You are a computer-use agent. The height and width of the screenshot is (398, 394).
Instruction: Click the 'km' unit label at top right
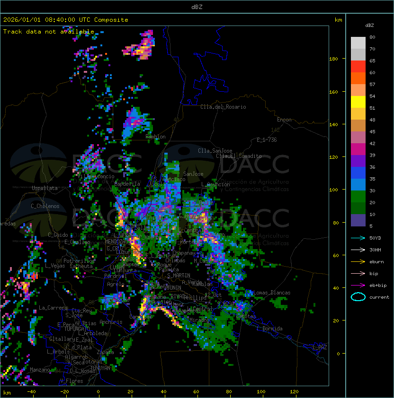[x=338, y=20]
